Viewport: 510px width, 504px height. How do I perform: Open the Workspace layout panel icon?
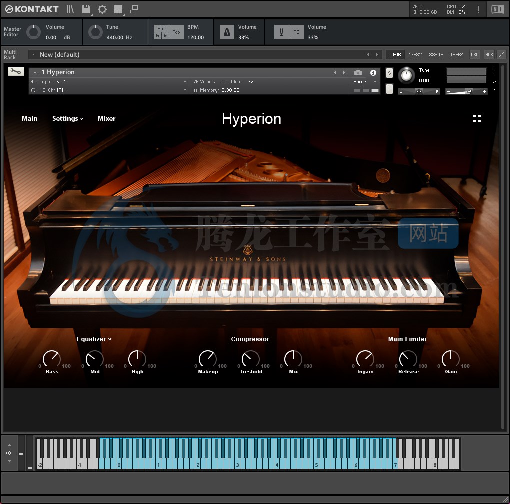118,10
